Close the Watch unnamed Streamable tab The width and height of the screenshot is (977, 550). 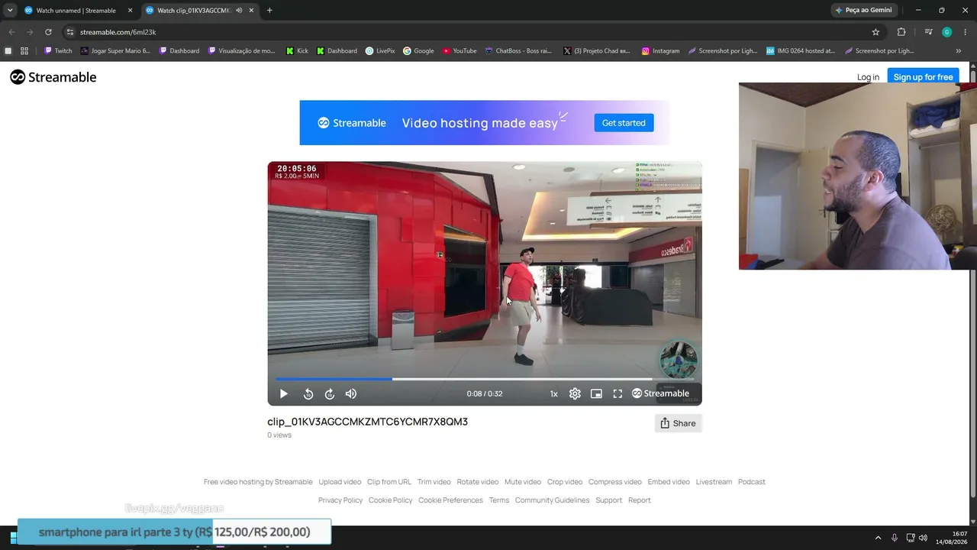pyautogui.click(x=130, y=11)
